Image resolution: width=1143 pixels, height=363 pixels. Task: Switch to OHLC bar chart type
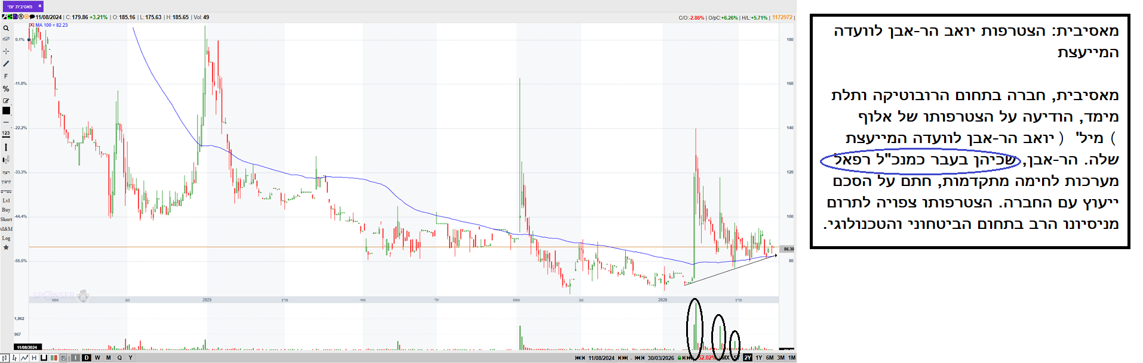tap(14, 358)
